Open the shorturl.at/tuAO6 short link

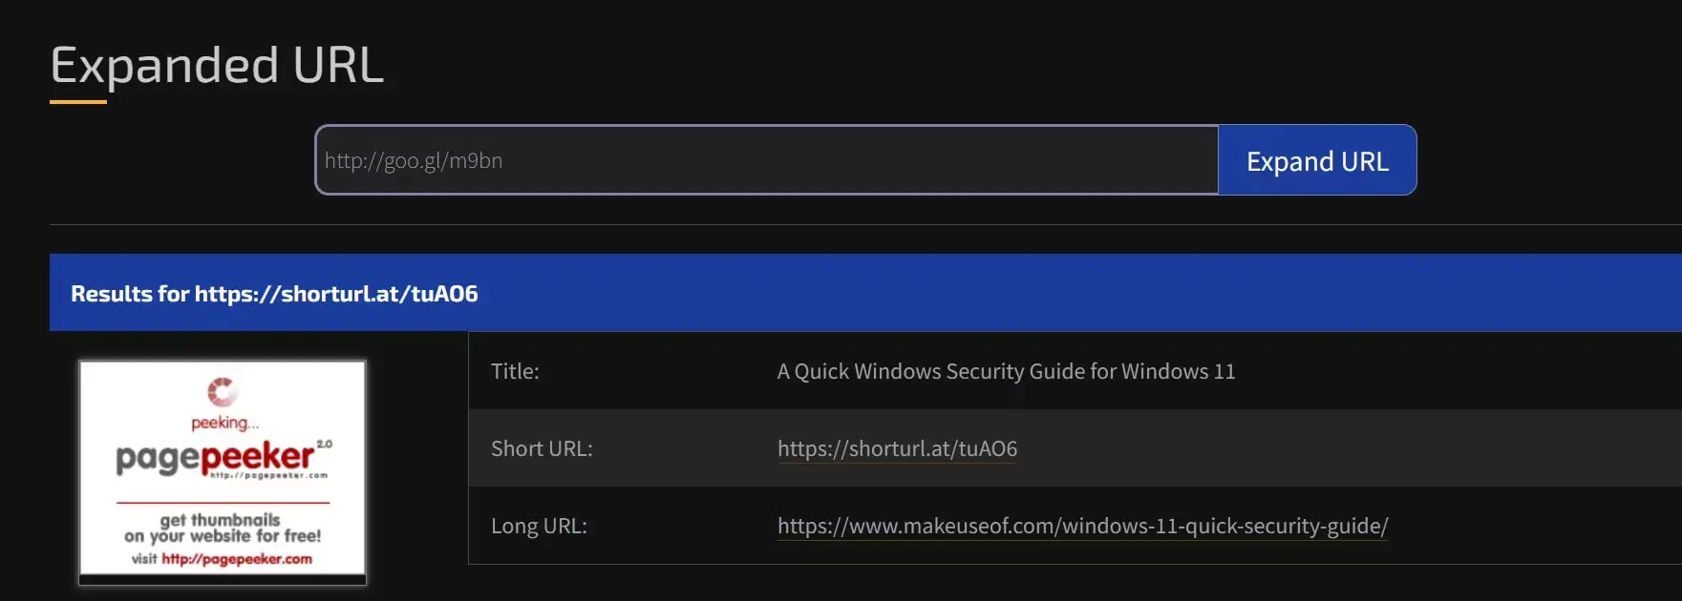897,448
